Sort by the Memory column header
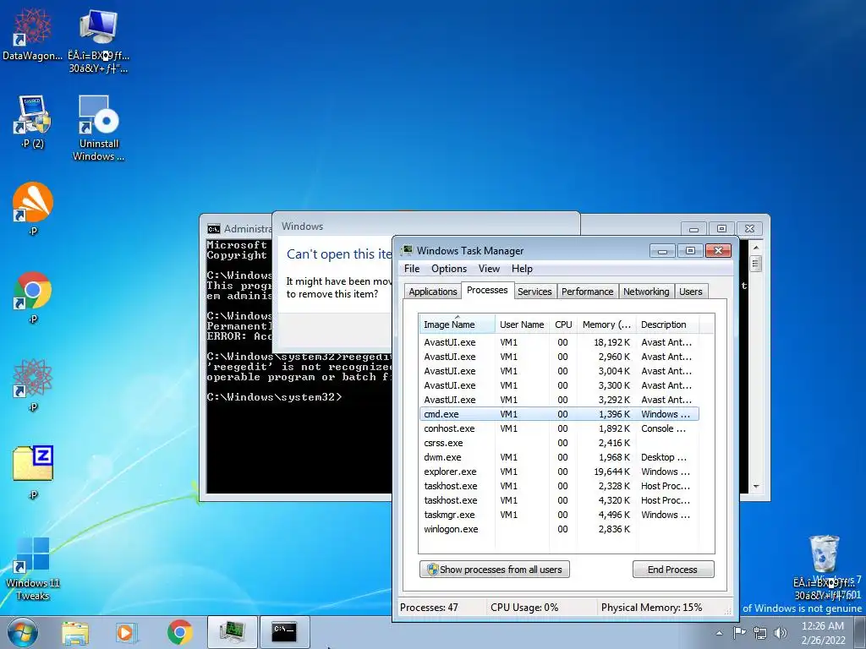This screenshot has height=649, width=866. coord(606,324)
